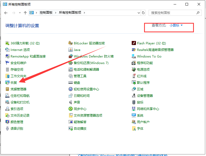Click the up-arrow navigation button

25,13
